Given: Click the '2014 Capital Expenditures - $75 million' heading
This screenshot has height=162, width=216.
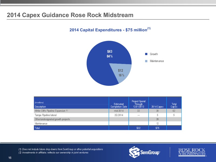Looking at the screenshot, I should tap(110, 29).
